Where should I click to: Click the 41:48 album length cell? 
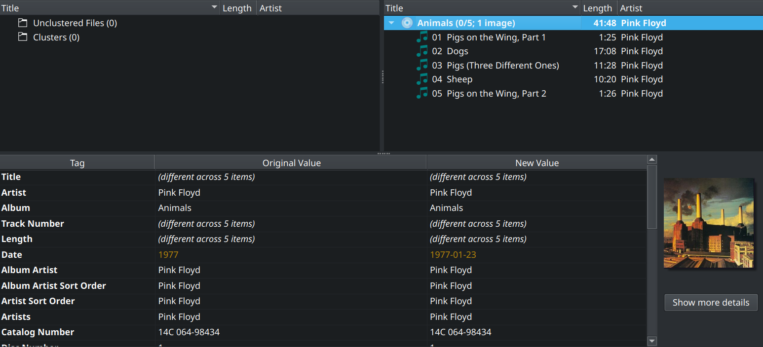pyautogui.click(x=605, y=23)
